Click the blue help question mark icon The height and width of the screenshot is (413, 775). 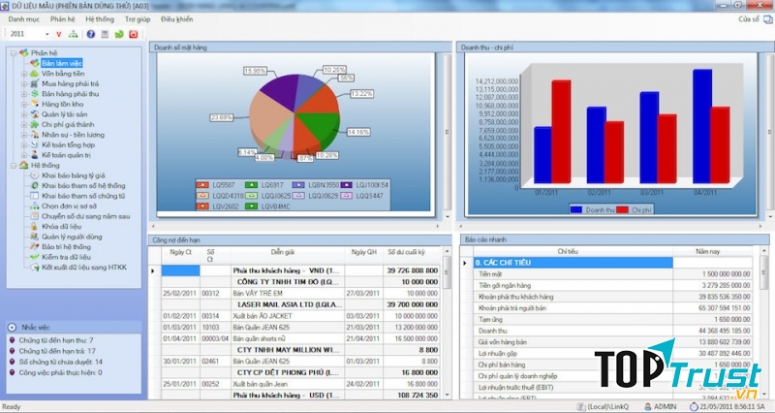point(90,34)
